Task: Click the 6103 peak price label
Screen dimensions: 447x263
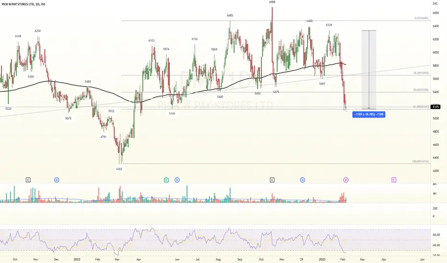Action: [152, 40]
